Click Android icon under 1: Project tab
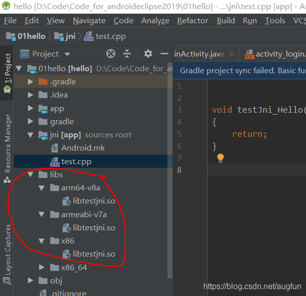The height and width of the screenshot is (296, 306). [7, 90]
